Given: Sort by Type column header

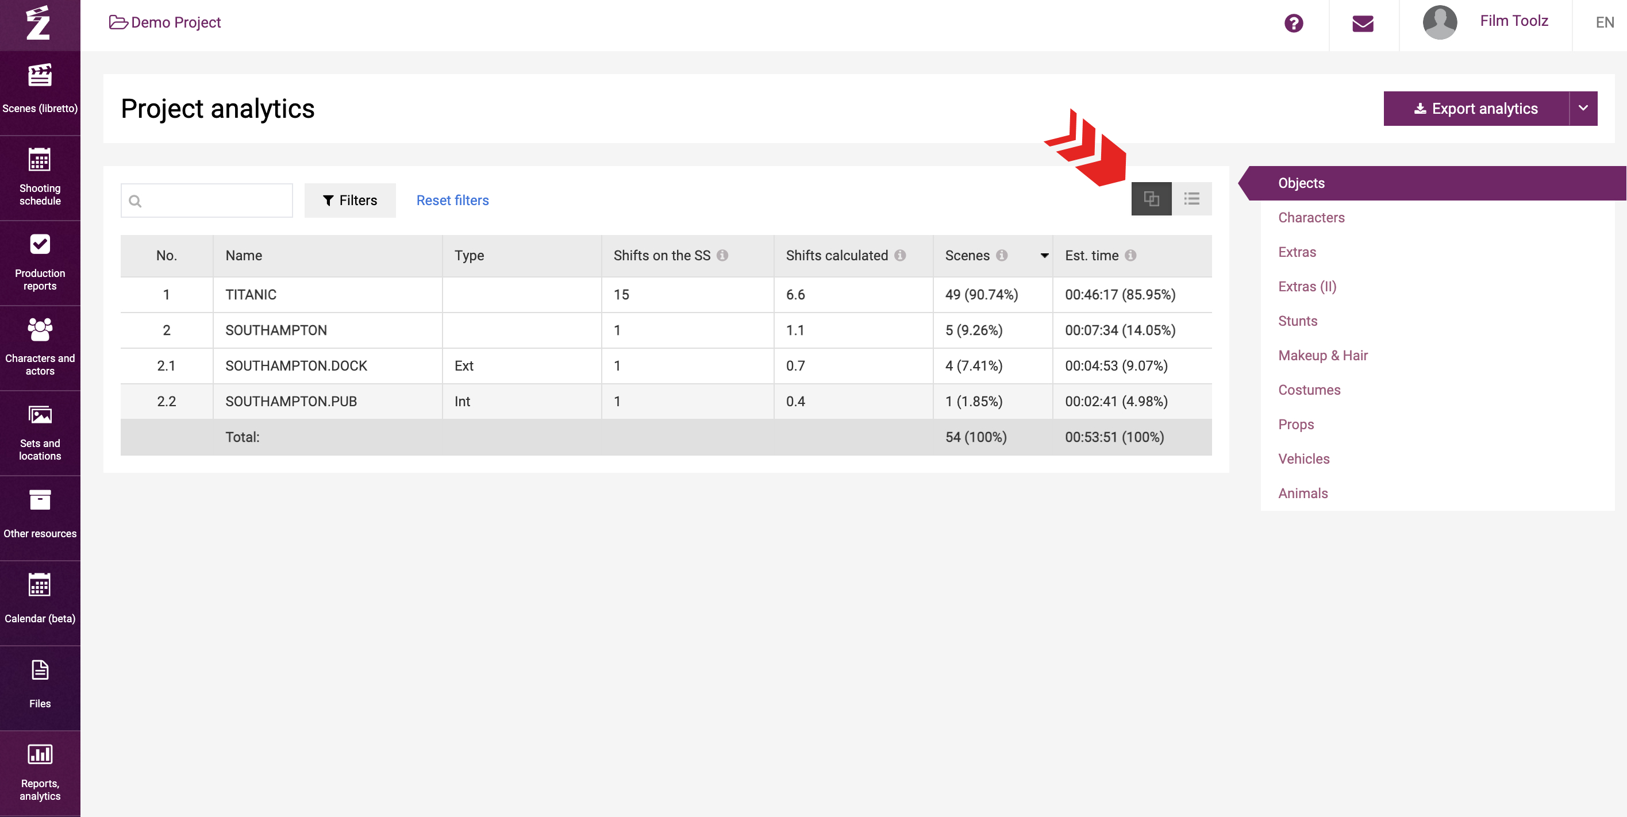Looking at the screenshot, I should click(470, 256).
